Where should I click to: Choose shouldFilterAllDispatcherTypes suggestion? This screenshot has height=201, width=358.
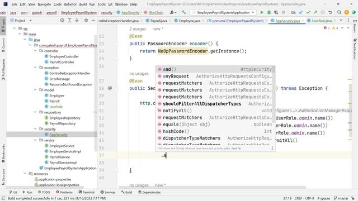pyautogui.click(x=215, y=104)
